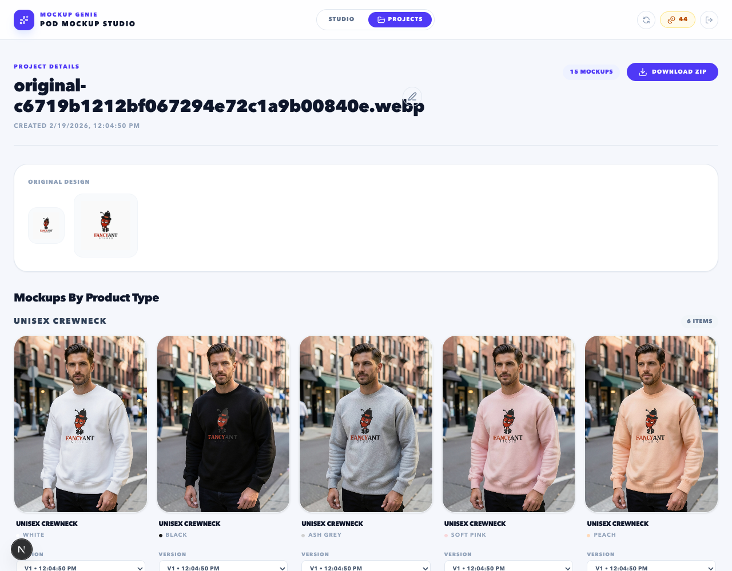
Task: Click the refresh icon in the header
Action: [646, 20]
